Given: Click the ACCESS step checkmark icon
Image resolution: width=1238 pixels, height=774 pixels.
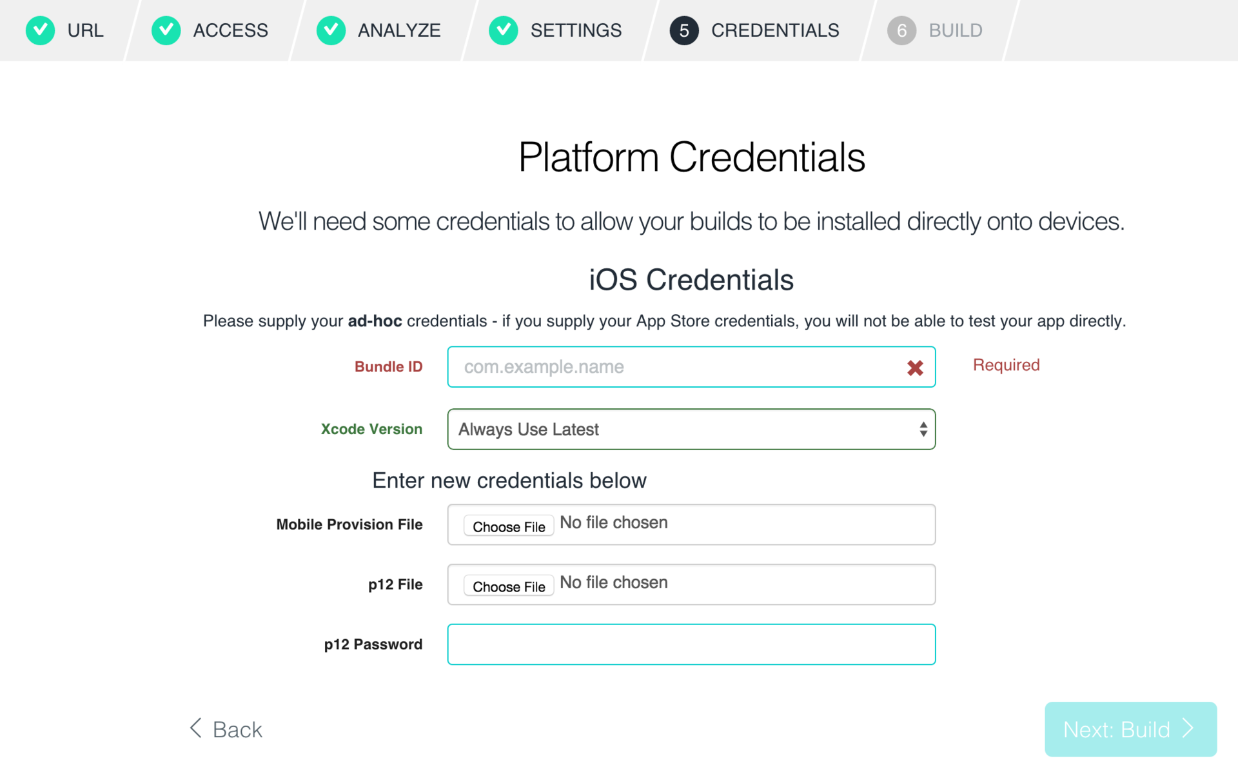Looking at the screenshot, I should tap(165, 30).
